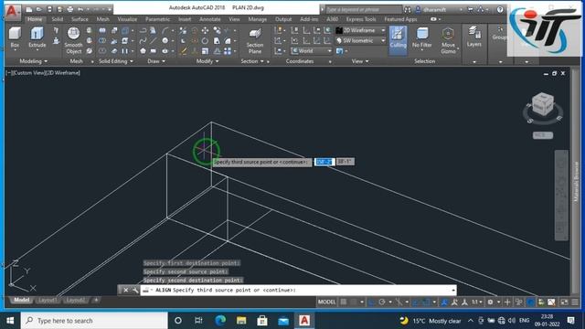585x329 pixels.
Task: Click the Undo arrow icon
Action: point(80,9)
